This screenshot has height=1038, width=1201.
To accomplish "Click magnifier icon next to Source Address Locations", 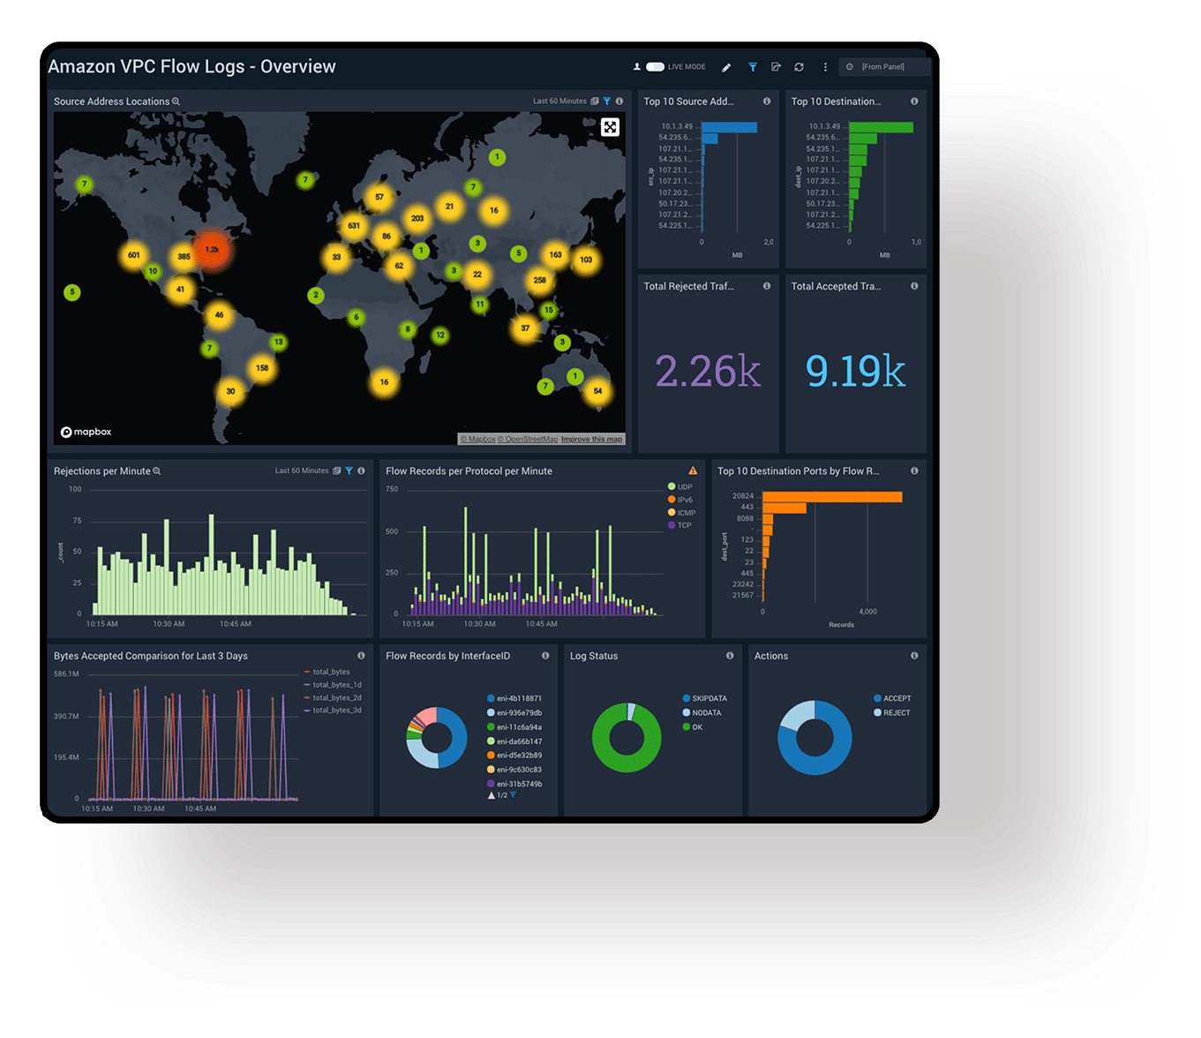I will (x=176, y=102).
